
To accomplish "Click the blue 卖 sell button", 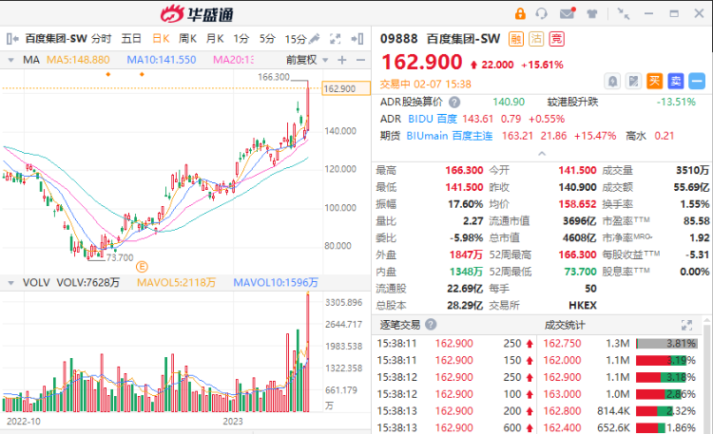I will [676, 82].
